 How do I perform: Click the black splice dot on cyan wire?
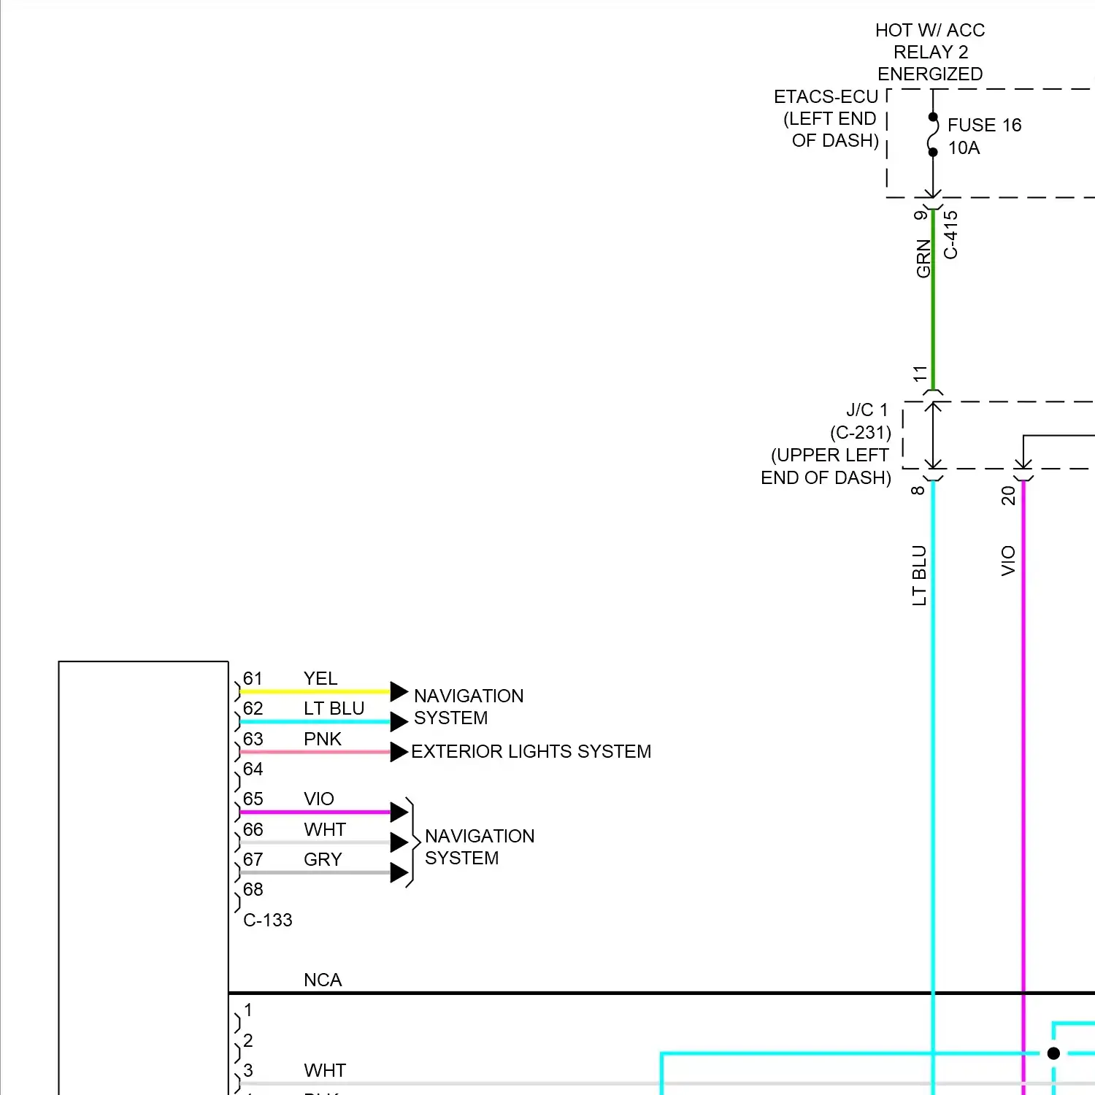[x=1053, y=1053]
